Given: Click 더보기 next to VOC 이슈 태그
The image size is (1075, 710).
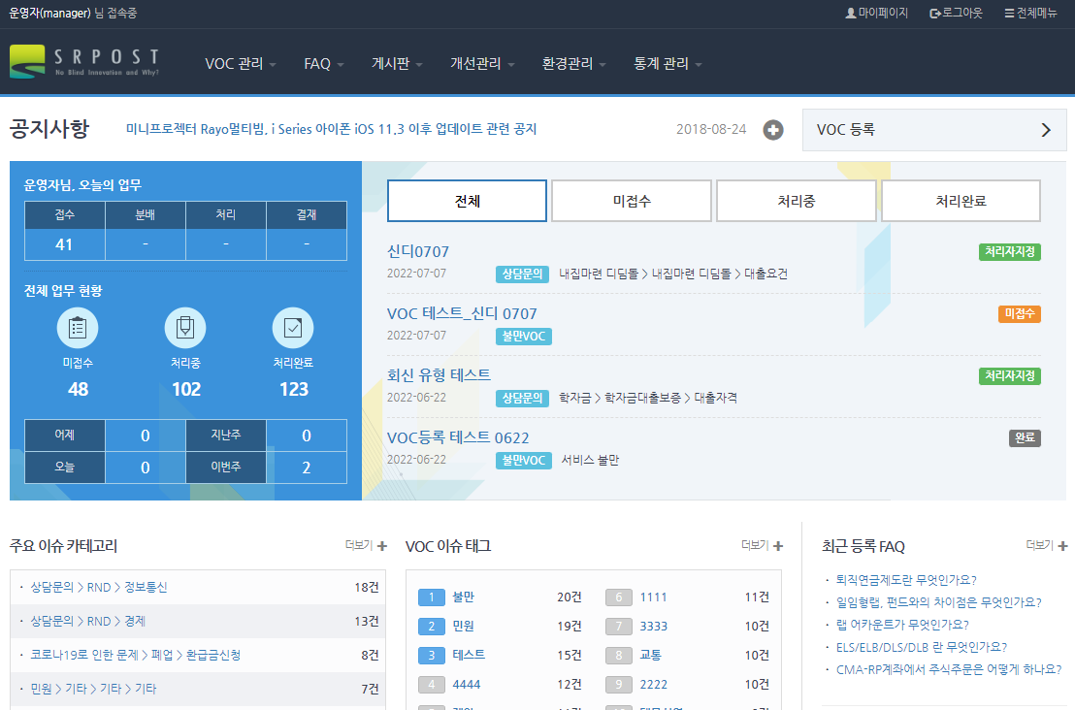Looking at the screenshot, I should (762, 546).
